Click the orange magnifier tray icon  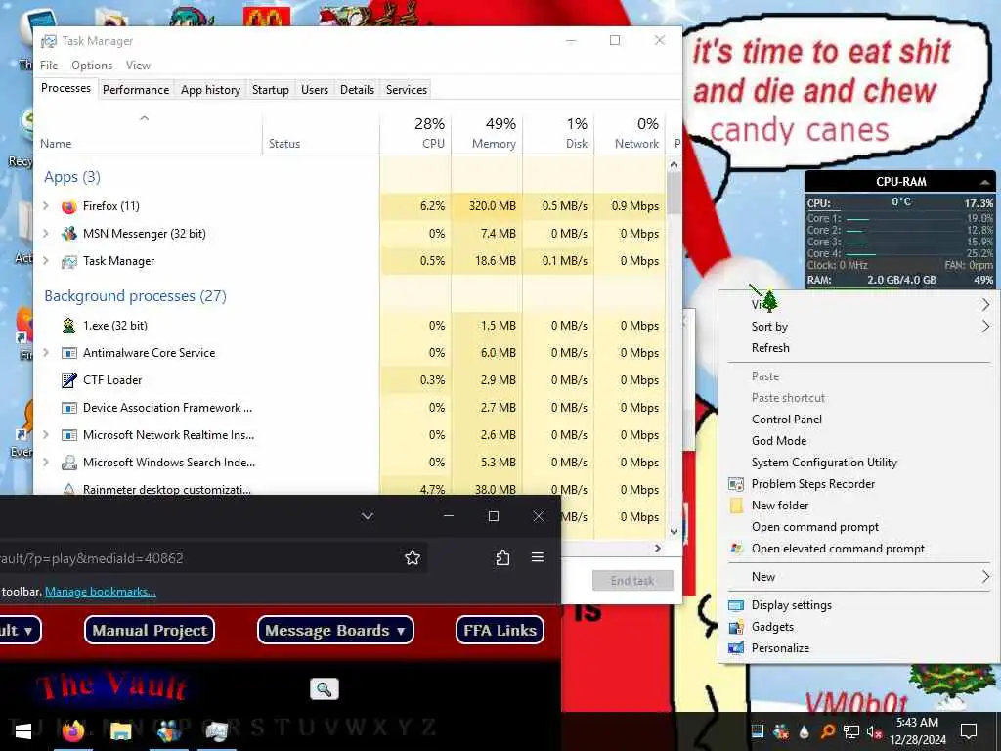827,731
